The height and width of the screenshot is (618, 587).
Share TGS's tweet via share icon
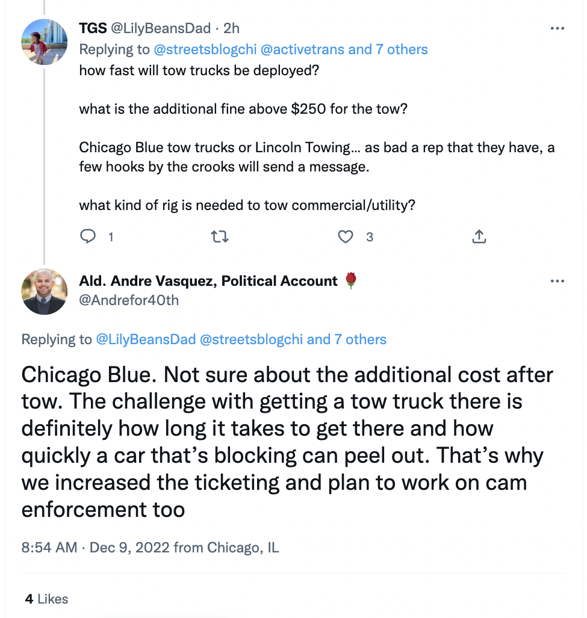[479, 237]
